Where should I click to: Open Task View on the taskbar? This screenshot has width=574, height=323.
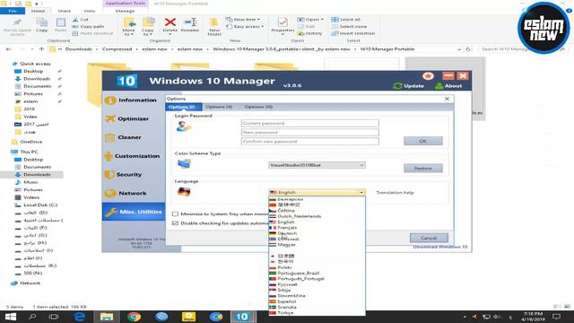tap(54, 317)
